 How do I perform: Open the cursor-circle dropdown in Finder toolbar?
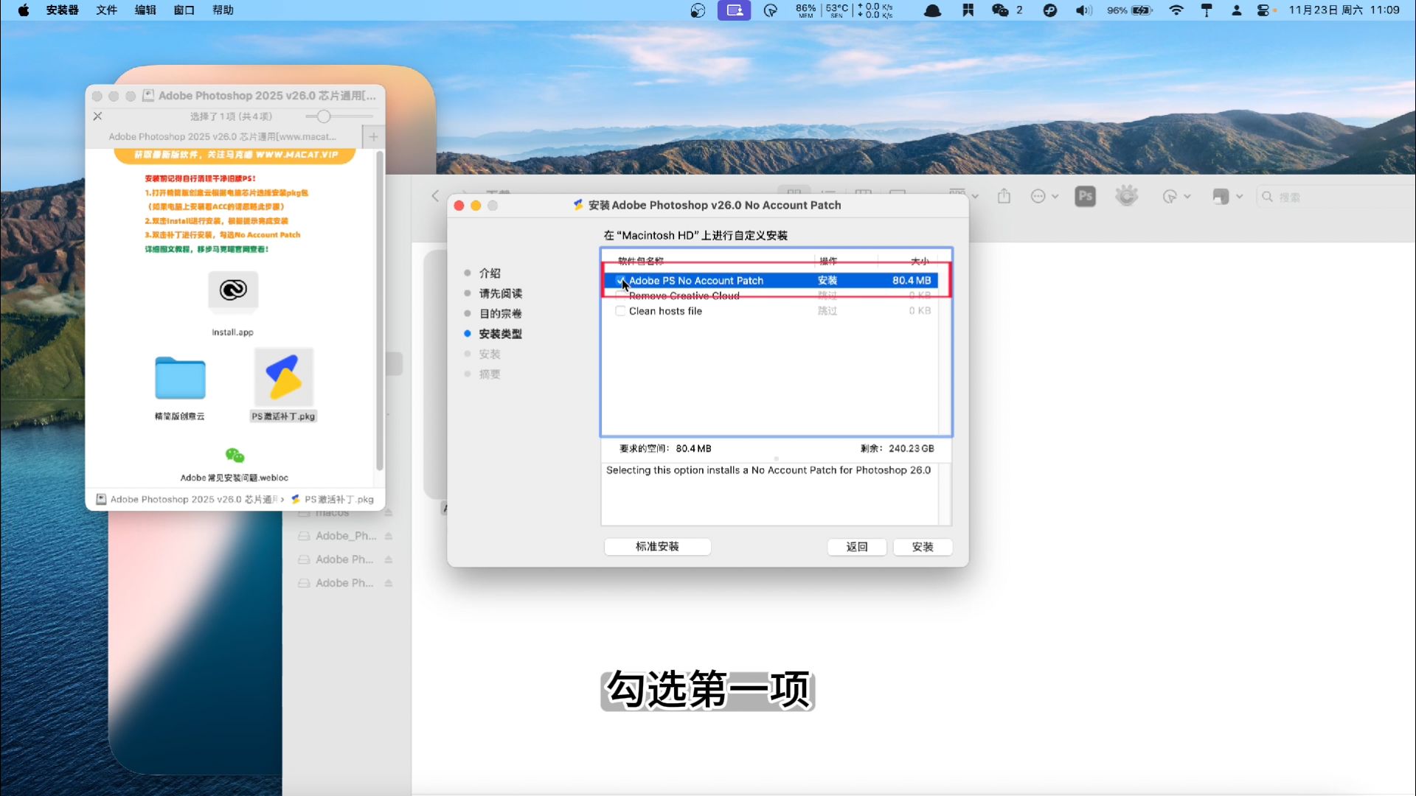click(x=1176, y=196)
